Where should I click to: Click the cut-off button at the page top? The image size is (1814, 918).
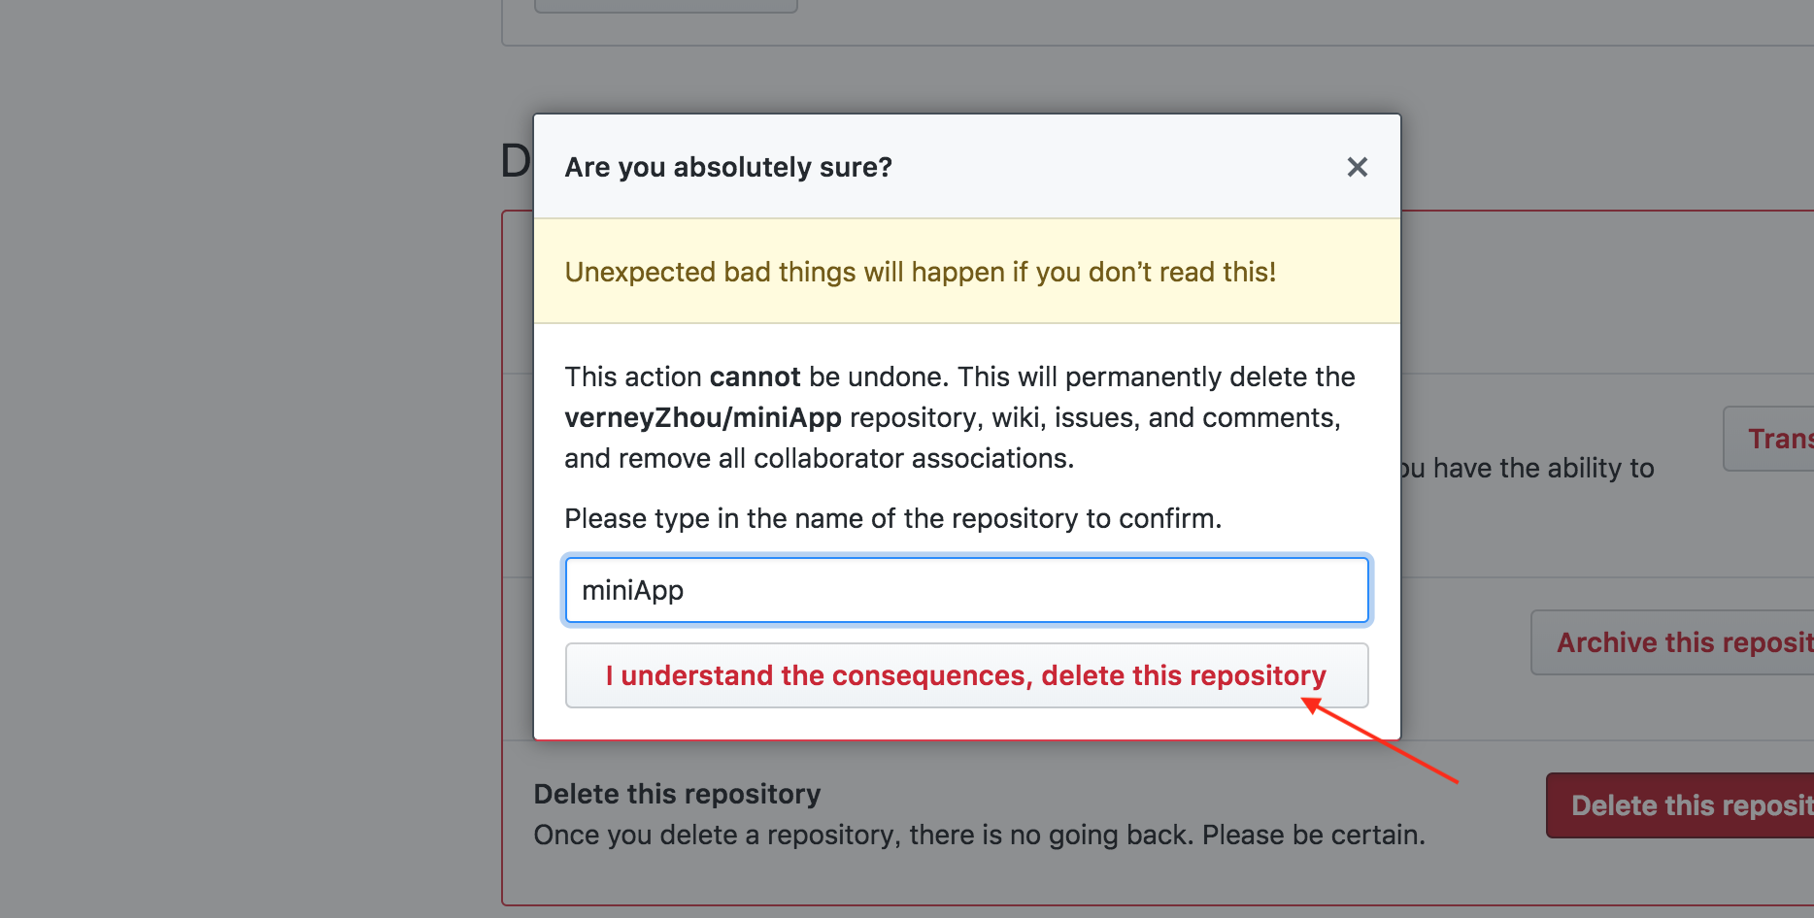tap(665, 6)
